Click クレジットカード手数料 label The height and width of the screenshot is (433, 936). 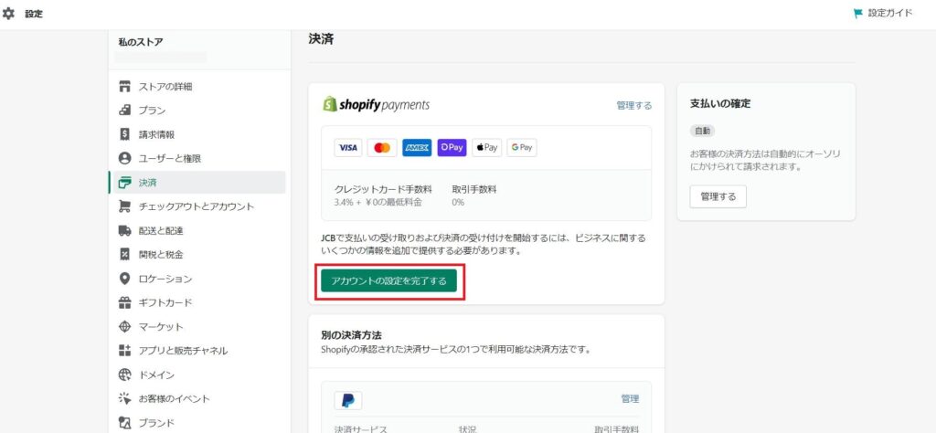click(383, 190)
